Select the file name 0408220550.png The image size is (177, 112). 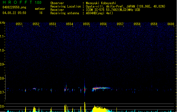[14, 7]
